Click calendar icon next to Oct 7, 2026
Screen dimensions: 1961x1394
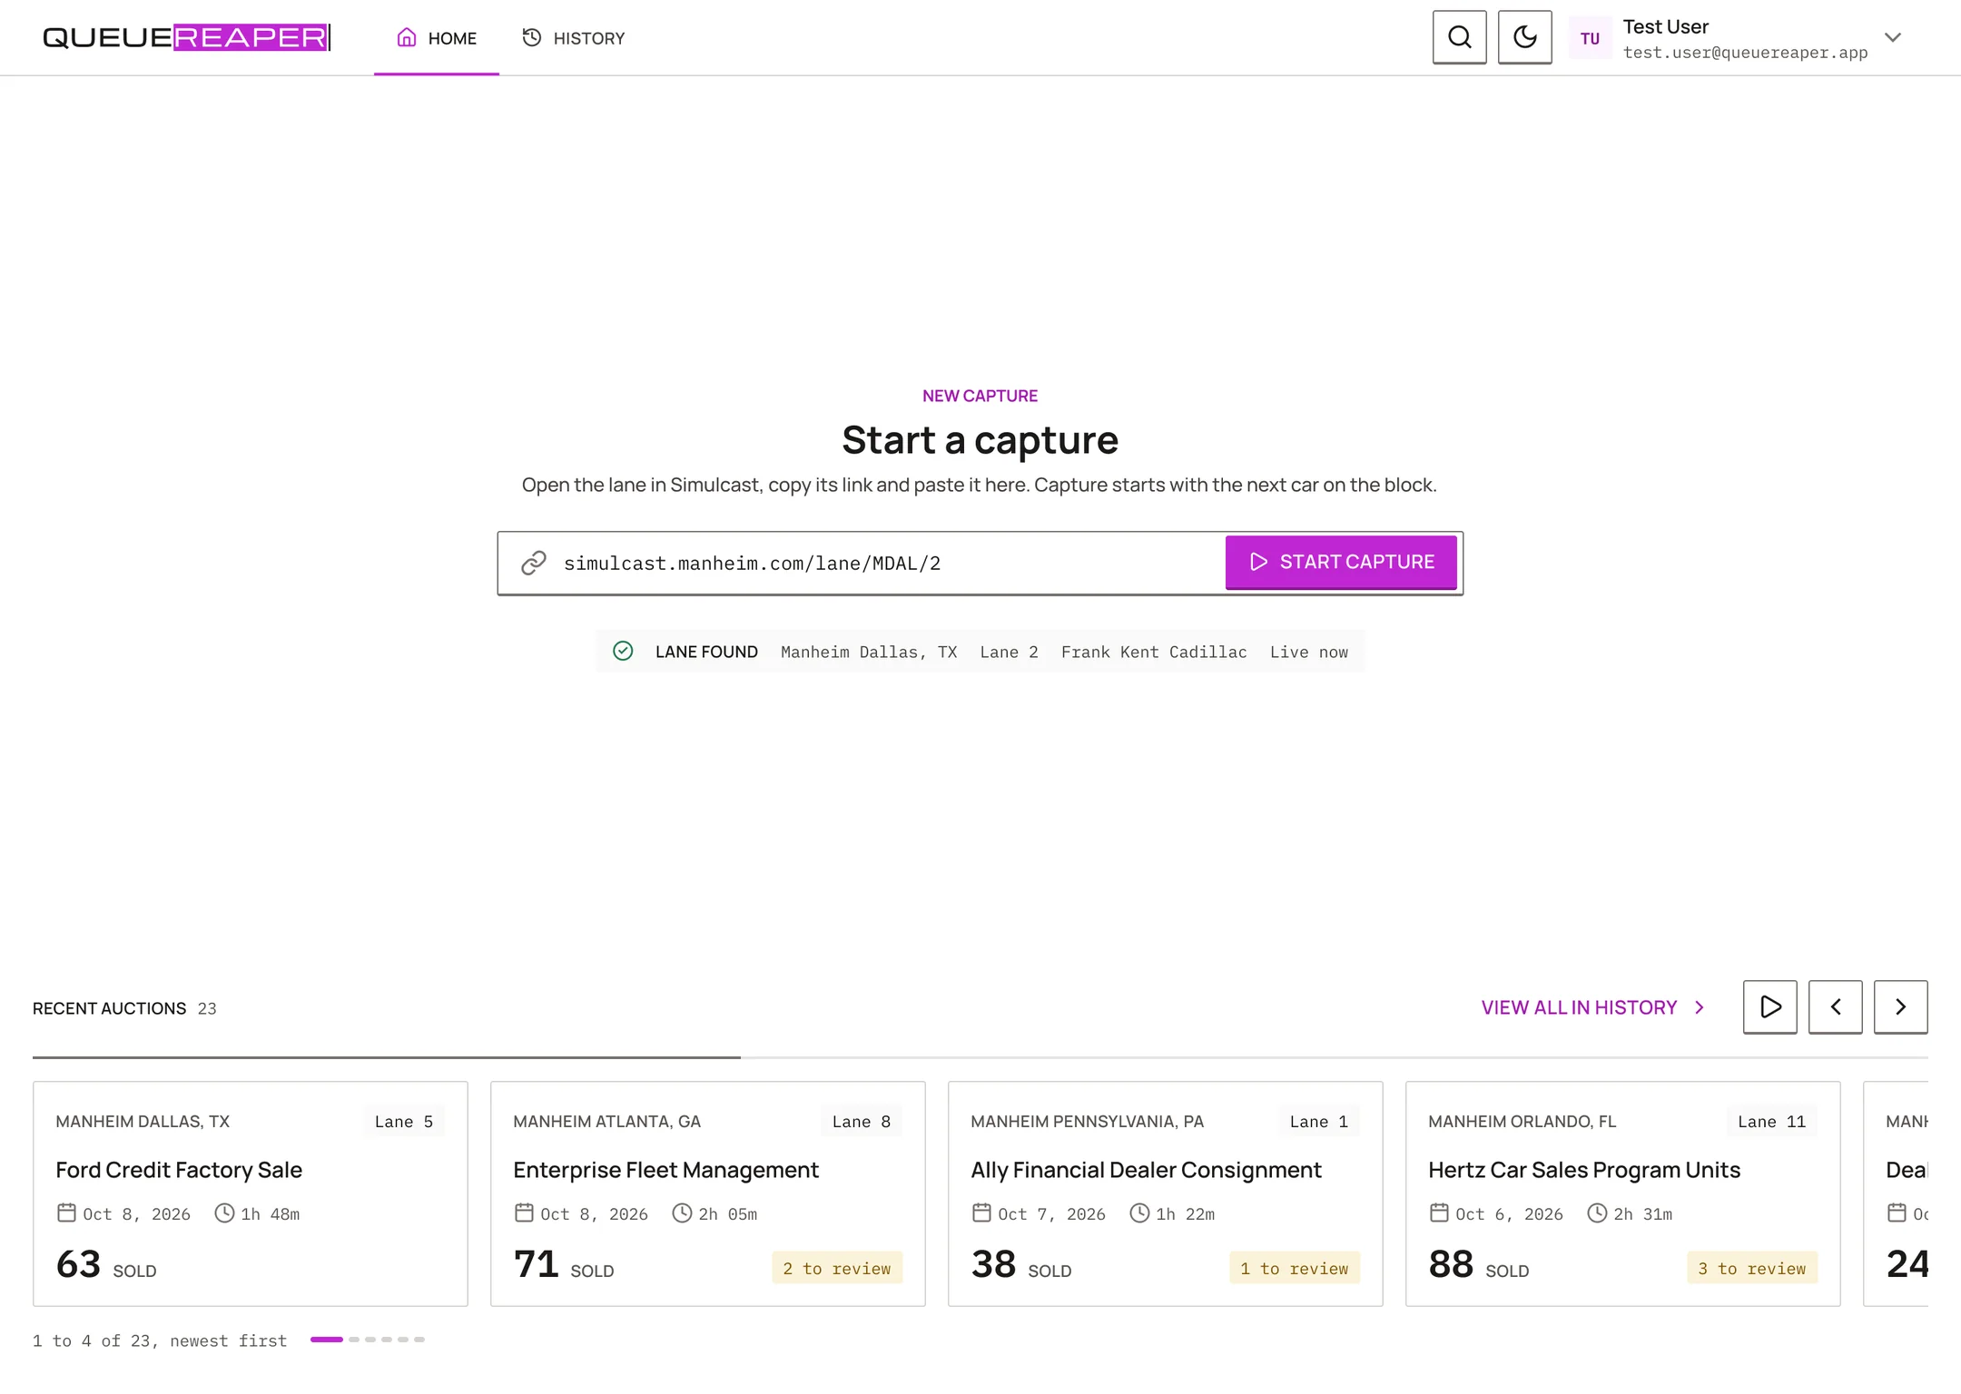[981, 1212]
